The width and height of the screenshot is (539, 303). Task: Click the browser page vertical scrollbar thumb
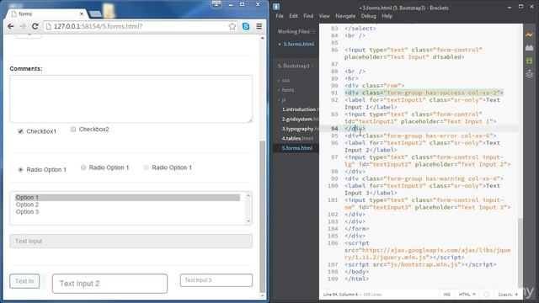[262, 216]
